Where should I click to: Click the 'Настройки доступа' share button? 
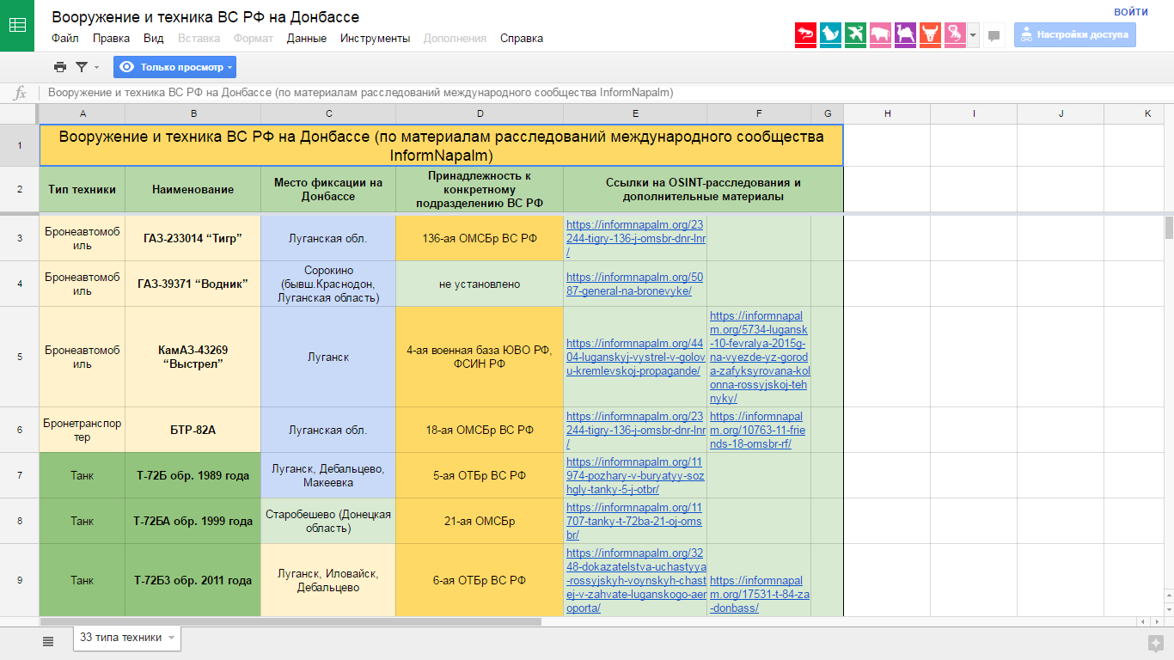coord(1074,35)
